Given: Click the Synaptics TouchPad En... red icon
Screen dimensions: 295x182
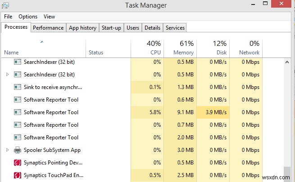Looking at the screenshot, I should coord(18,175).
